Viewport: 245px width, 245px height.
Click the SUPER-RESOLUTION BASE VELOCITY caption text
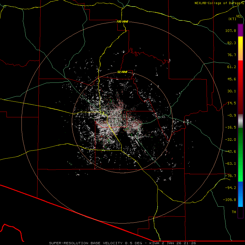click(x=122, y=243)
